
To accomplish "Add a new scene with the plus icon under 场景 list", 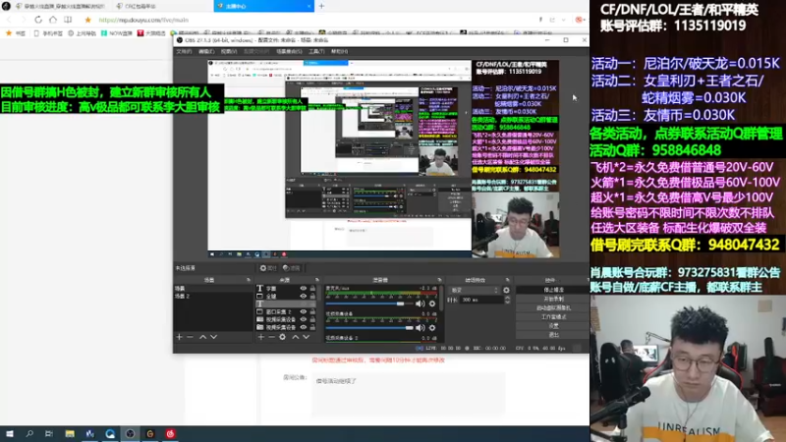I will (x=180, y=337).
